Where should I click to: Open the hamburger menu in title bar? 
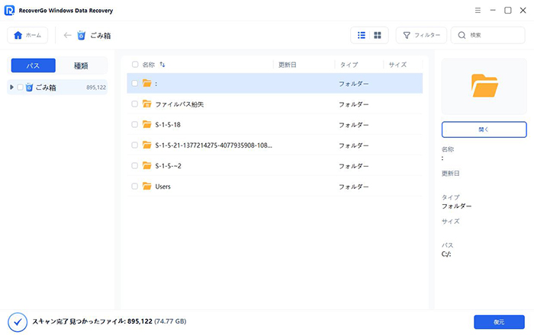coord(478,11)
